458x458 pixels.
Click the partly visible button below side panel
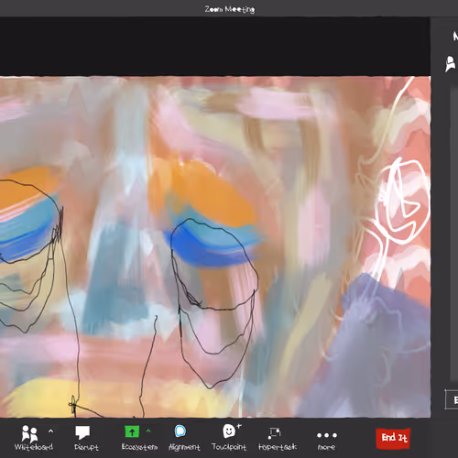(x=452, y=399)
